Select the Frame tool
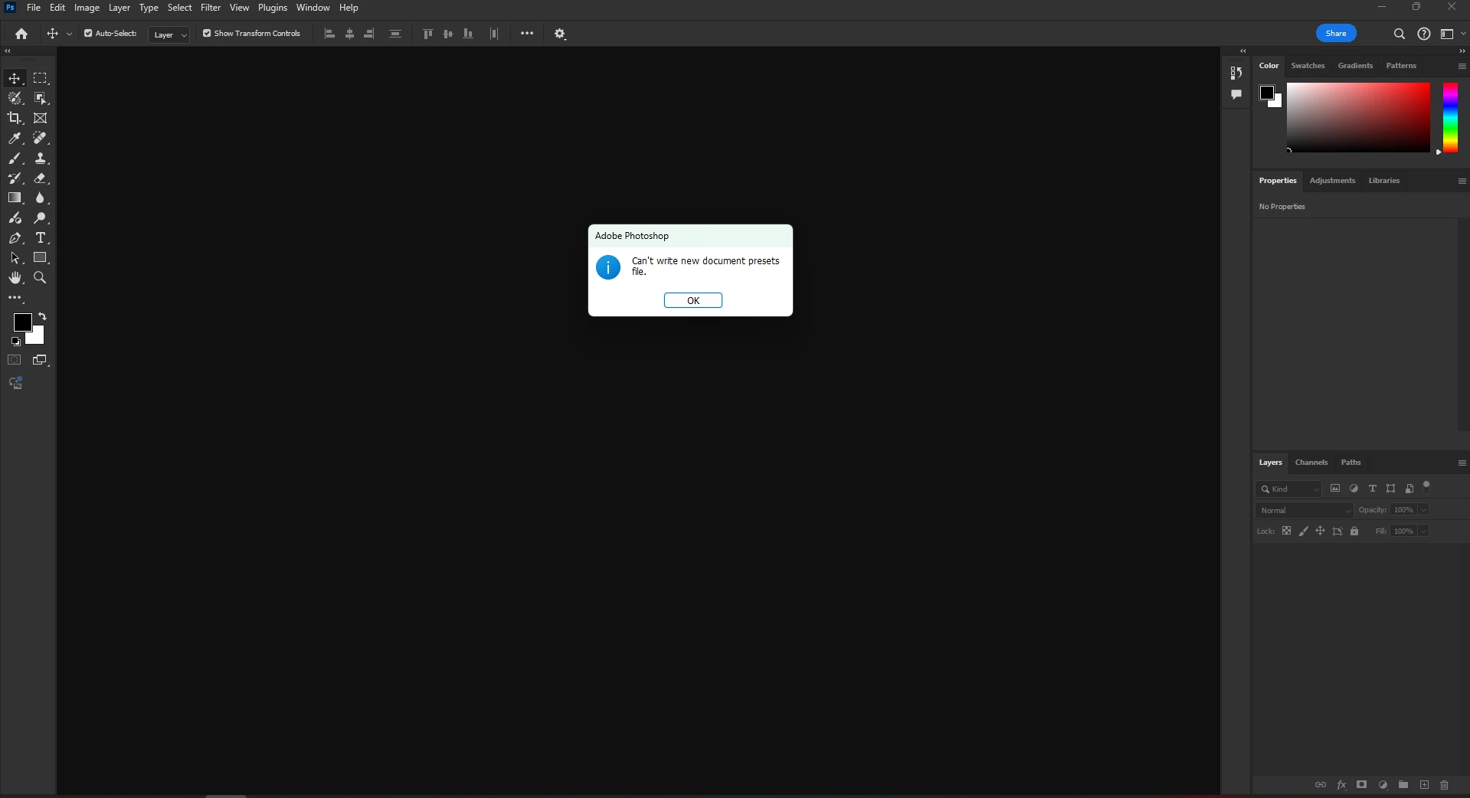Viewport: 1470px width, 798px height. pos(41,118)
